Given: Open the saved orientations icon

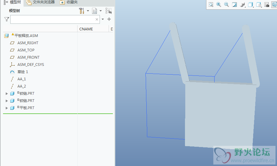Looking at the screenshot, I should pyautogui.click(x=259, y=5).
